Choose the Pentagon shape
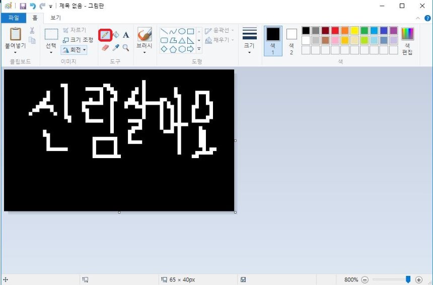Screen dimensions: 433x285 pos(173,49)
